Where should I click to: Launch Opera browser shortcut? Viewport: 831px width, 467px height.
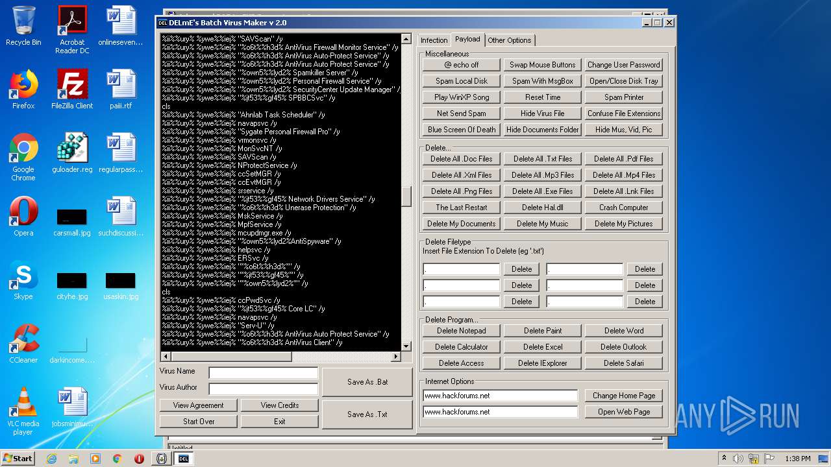pos(23,217)
